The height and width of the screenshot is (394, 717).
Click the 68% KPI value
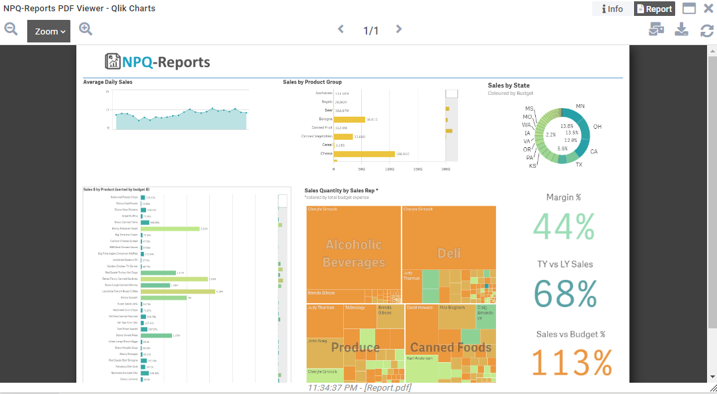click(566, 294)
